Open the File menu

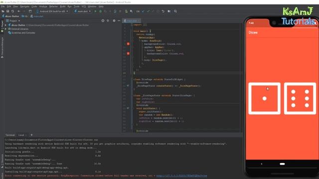point(3,6)
